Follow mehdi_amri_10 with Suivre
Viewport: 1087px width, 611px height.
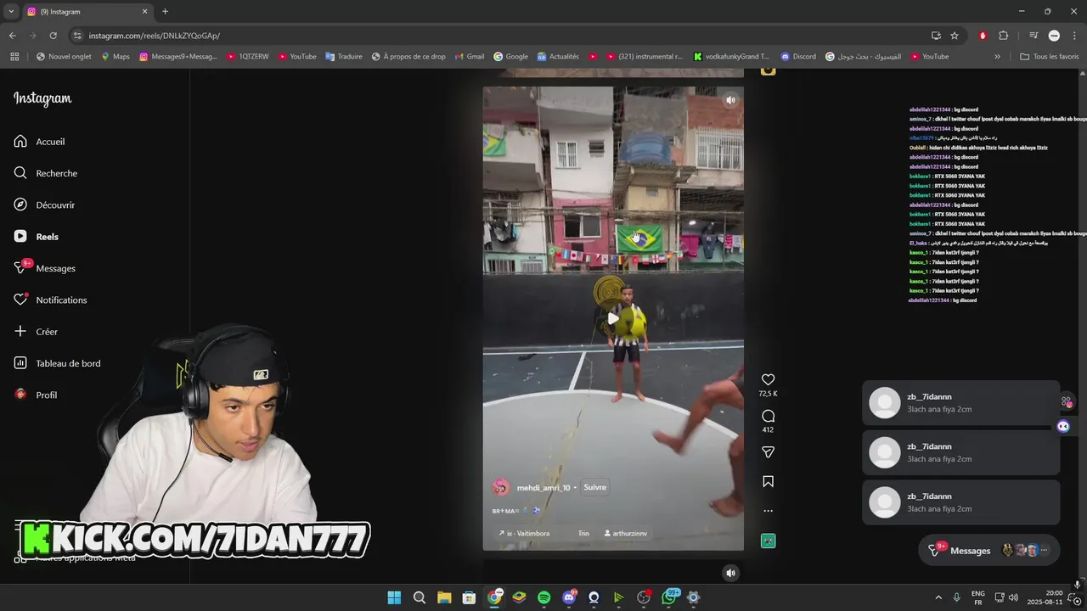pyautogui.click(x=594, y=487)
